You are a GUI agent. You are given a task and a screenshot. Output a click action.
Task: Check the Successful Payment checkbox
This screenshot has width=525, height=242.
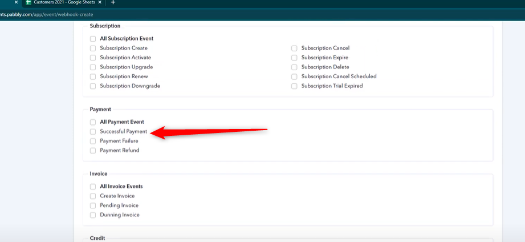(x=93, y=132)
